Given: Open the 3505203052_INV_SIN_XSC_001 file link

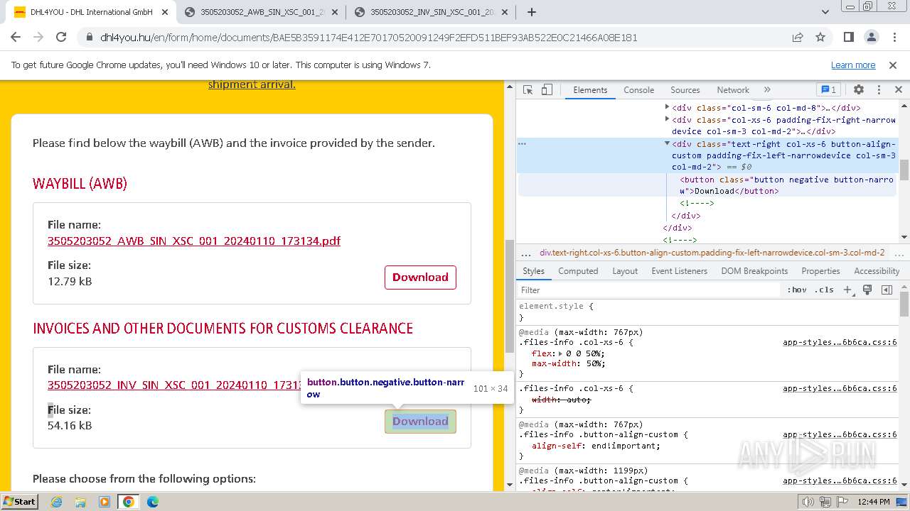Looking at the screenshot, I should 174,385.
